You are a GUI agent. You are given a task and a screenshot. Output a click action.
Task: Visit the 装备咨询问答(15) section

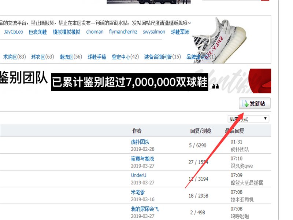(x=163, y=57)
